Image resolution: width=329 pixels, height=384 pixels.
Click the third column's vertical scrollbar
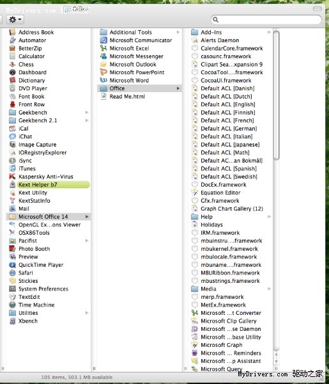click(276, 95)
